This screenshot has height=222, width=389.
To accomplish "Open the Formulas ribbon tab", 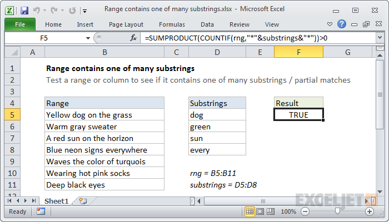I will 172,24.
